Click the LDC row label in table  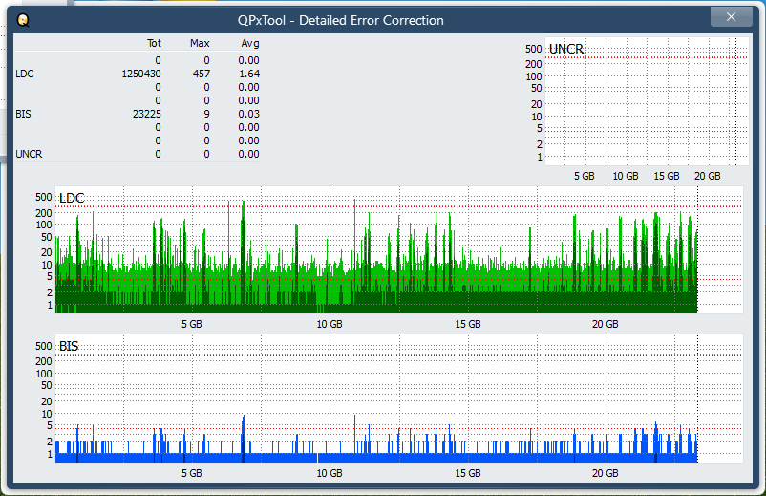click(x=25, y=74)
